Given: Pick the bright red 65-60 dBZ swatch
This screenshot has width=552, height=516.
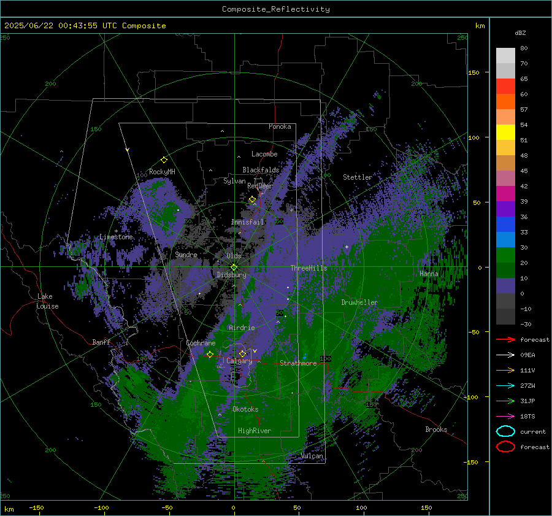Looking at the screenshot, I should click(x=505, y=87).
